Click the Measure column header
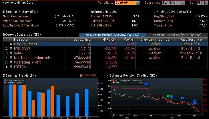The image size is (209, 119). pos(39,39)
